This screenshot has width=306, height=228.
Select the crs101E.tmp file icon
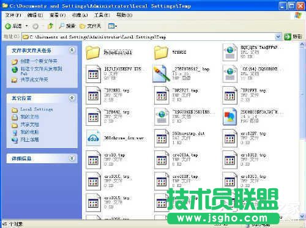162,181
